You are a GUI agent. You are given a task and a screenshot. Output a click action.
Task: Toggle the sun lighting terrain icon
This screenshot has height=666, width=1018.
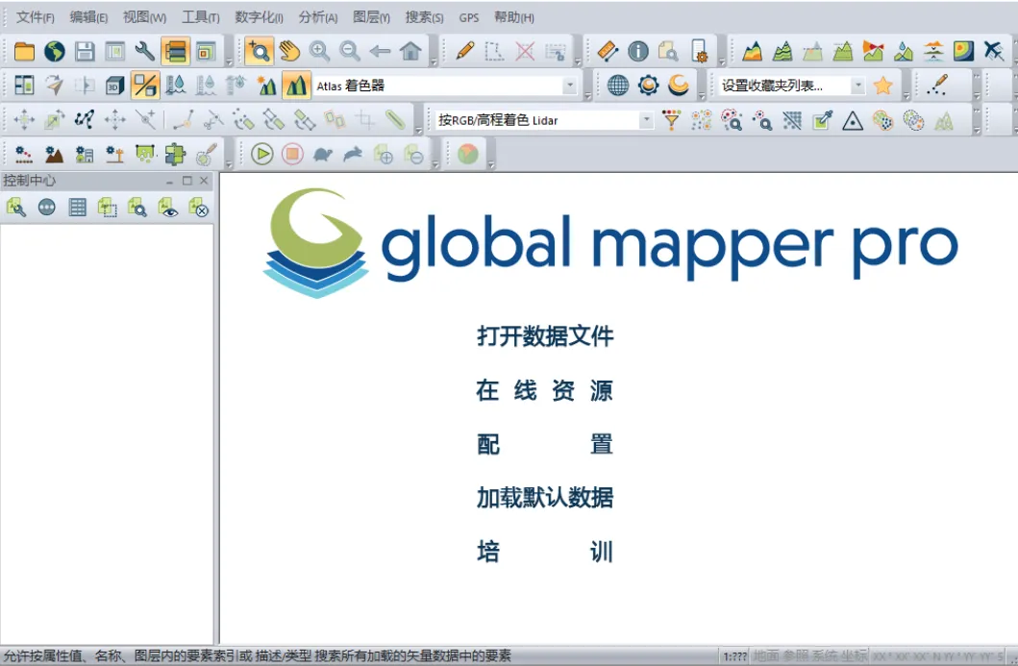266,86
